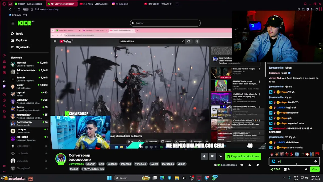This screenshot has width=323, height=182.
Task: Click the kick.com/conversorap address bar
Action: point(47,9)
